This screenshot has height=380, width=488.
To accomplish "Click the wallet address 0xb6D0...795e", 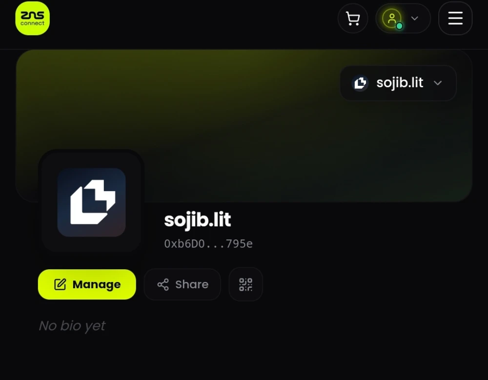I will click(x=208, y=244).
